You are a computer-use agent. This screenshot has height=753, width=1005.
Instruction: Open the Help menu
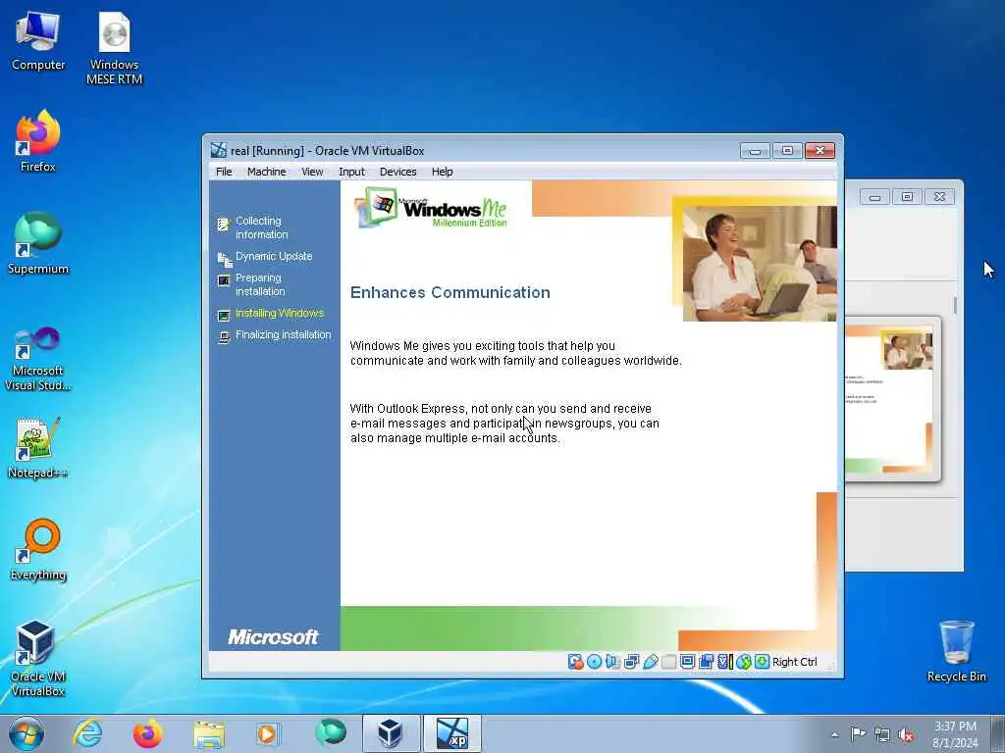click(442, 172)
